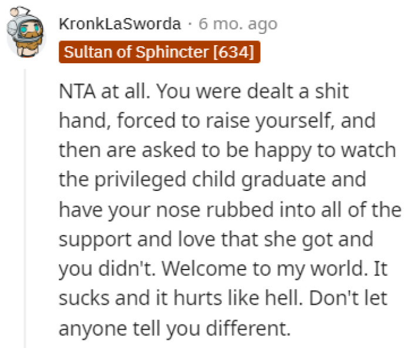Click the 'hurts like hell' phrase
Viewport: 411px width, 348px height.
coord(221,297)
